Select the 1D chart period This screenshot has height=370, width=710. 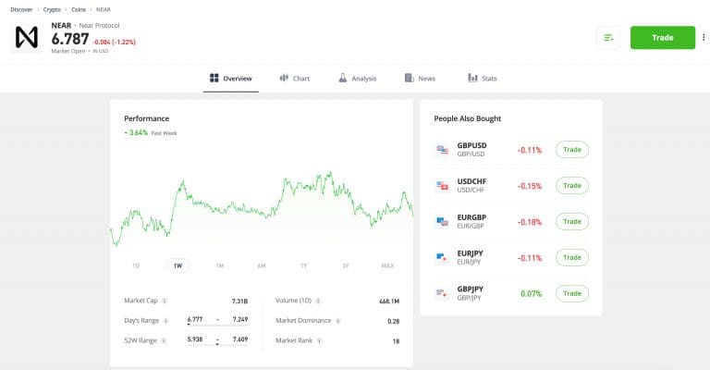coord(135,265)
